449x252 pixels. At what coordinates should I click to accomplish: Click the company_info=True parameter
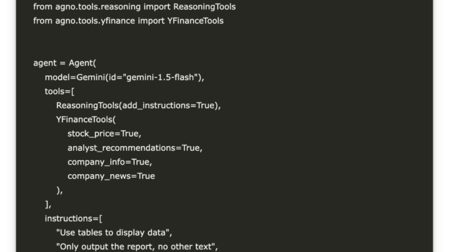click(x=110, y=162)
